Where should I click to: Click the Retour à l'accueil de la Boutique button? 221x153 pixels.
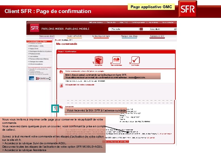[x=116, y=142]
